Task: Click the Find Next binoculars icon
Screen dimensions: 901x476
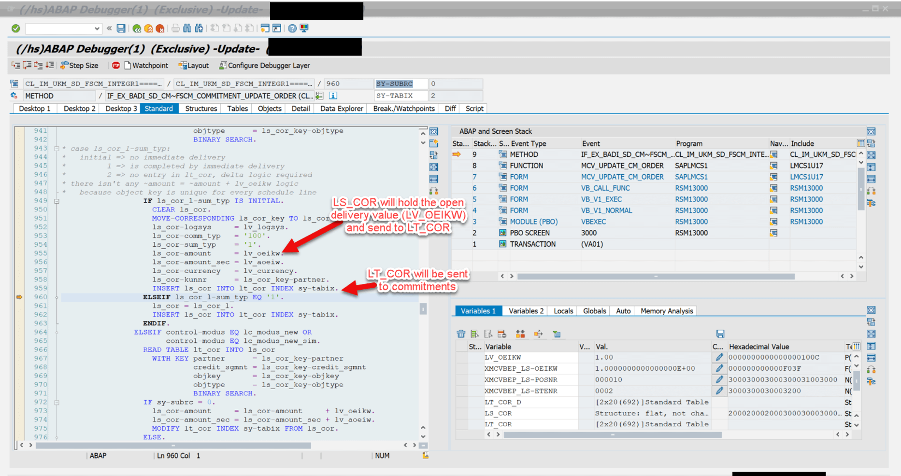Action: tap(198, 28)
